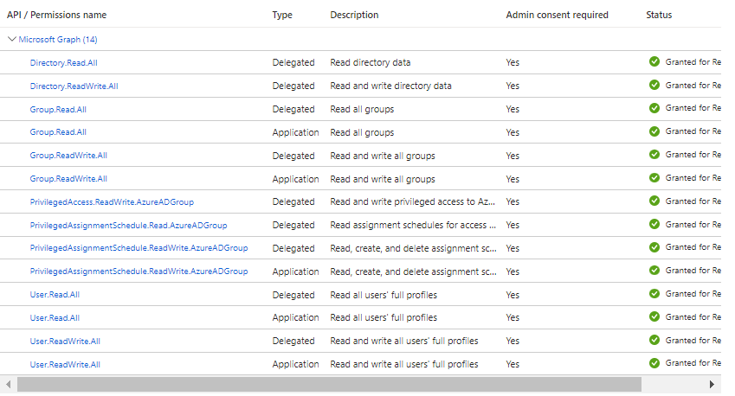Screen dimensions: 735x396
Task: Open the Delegated User.ReadWrite.All permission
Action: [65, 342]
